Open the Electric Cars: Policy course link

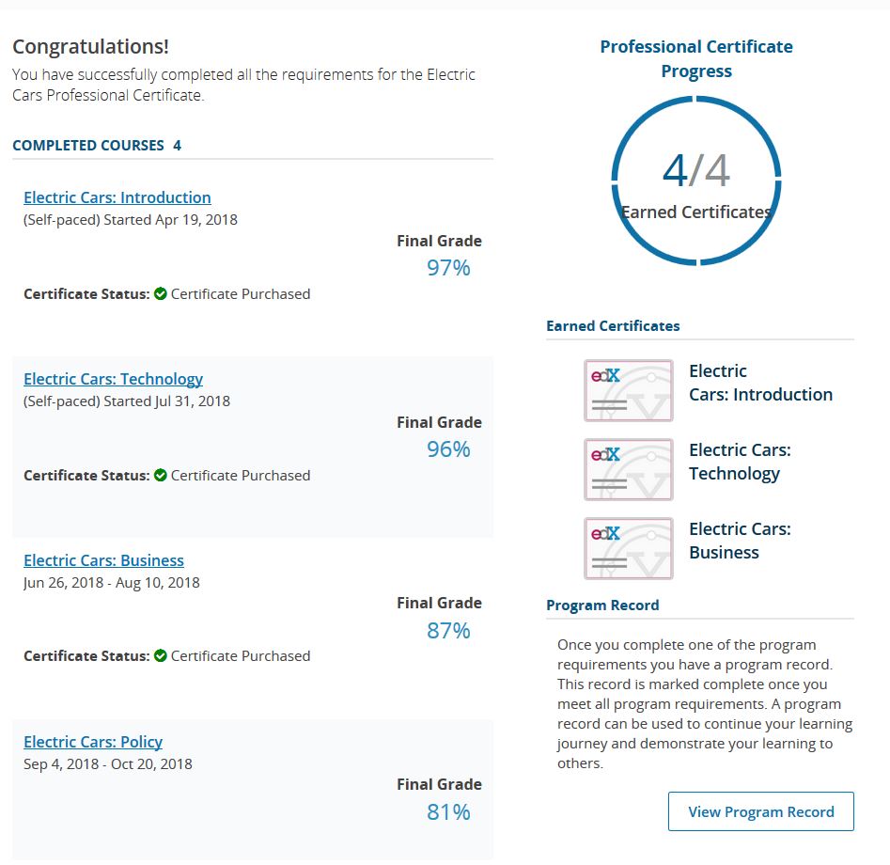click(x=92, y=742)
